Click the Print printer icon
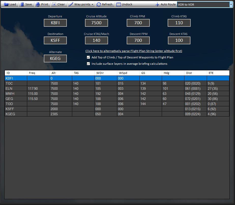 (x=38, y=4)
